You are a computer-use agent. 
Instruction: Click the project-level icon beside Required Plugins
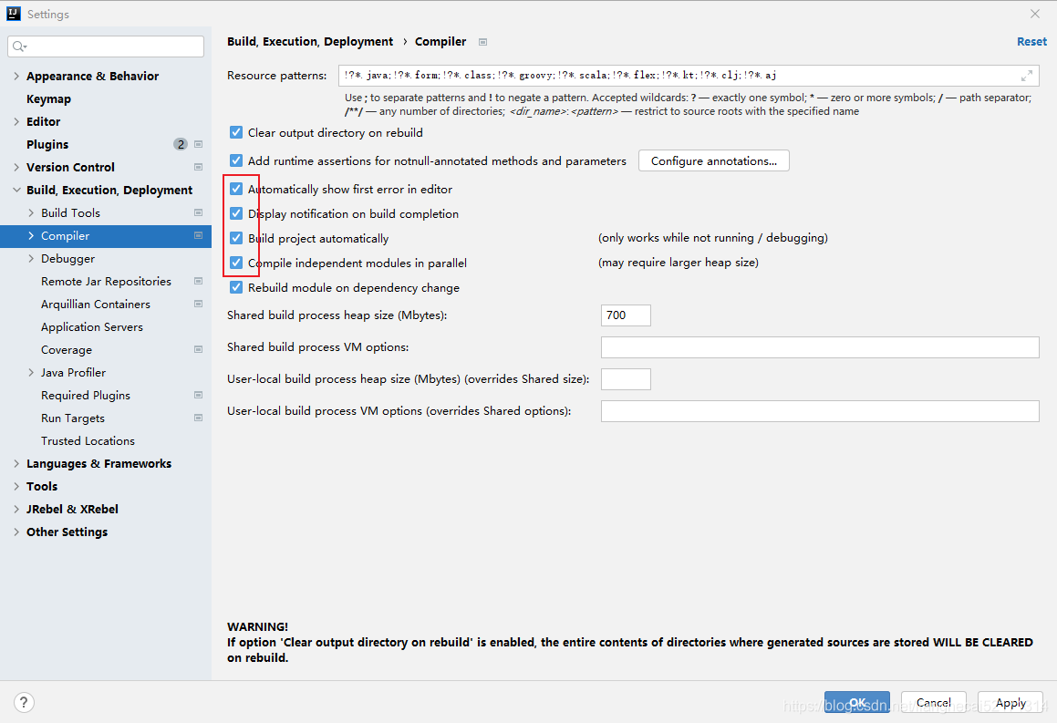pyautogui.click(x=198, y=395)
